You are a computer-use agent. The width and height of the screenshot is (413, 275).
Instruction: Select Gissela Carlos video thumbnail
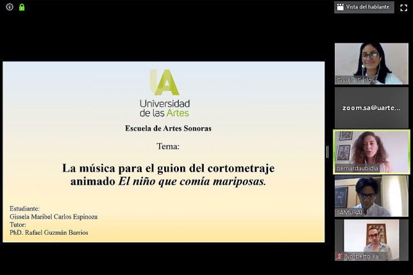(x=371, y=63)
